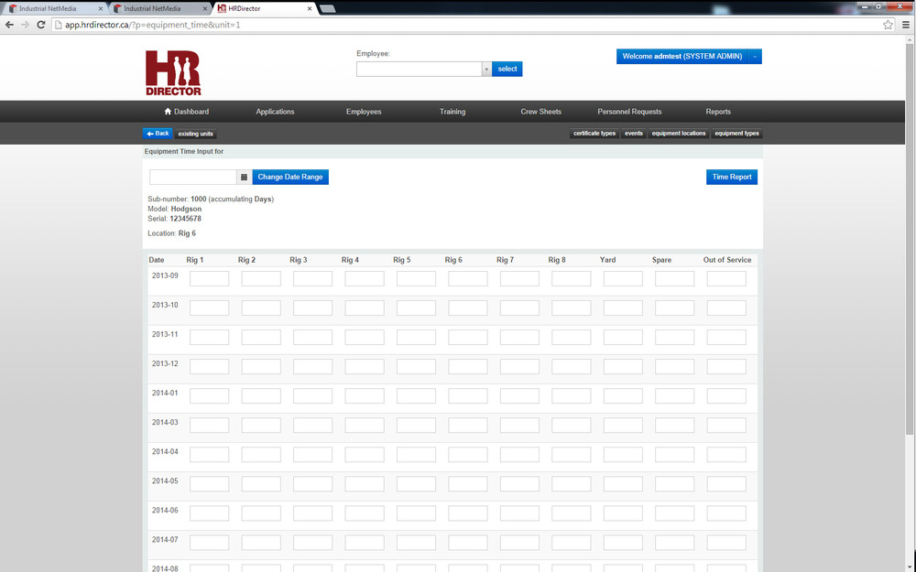Viewport: 916px width, 572px height.
Task: Click the page vertical scrollbar
Action: click(910, 239)
